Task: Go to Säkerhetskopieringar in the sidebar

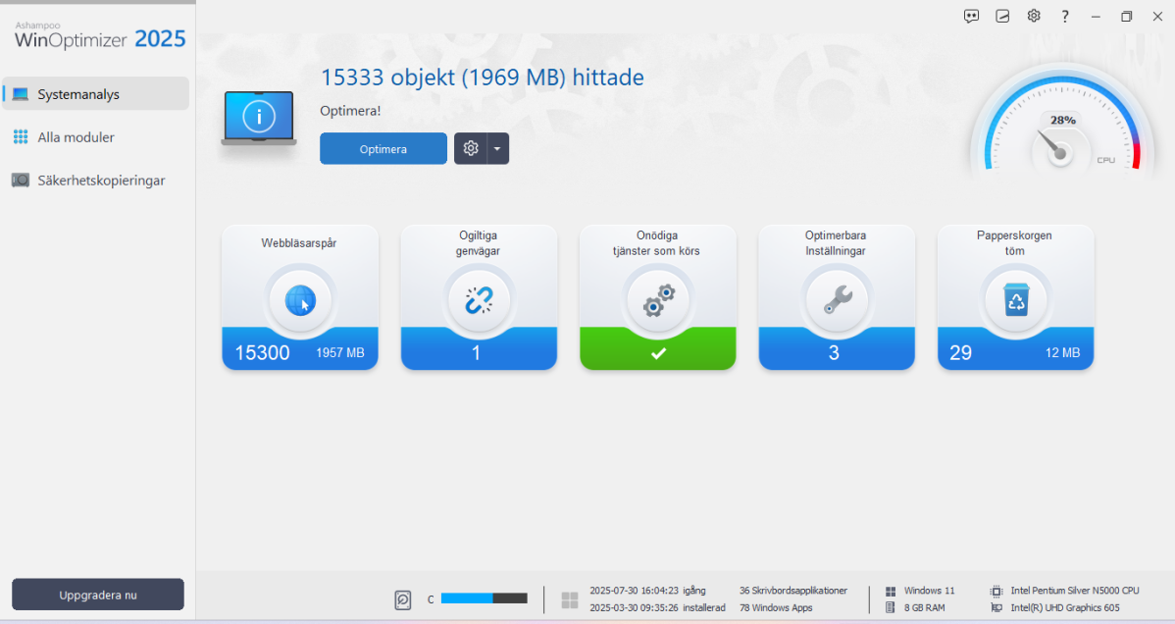Action: [101, 181]
